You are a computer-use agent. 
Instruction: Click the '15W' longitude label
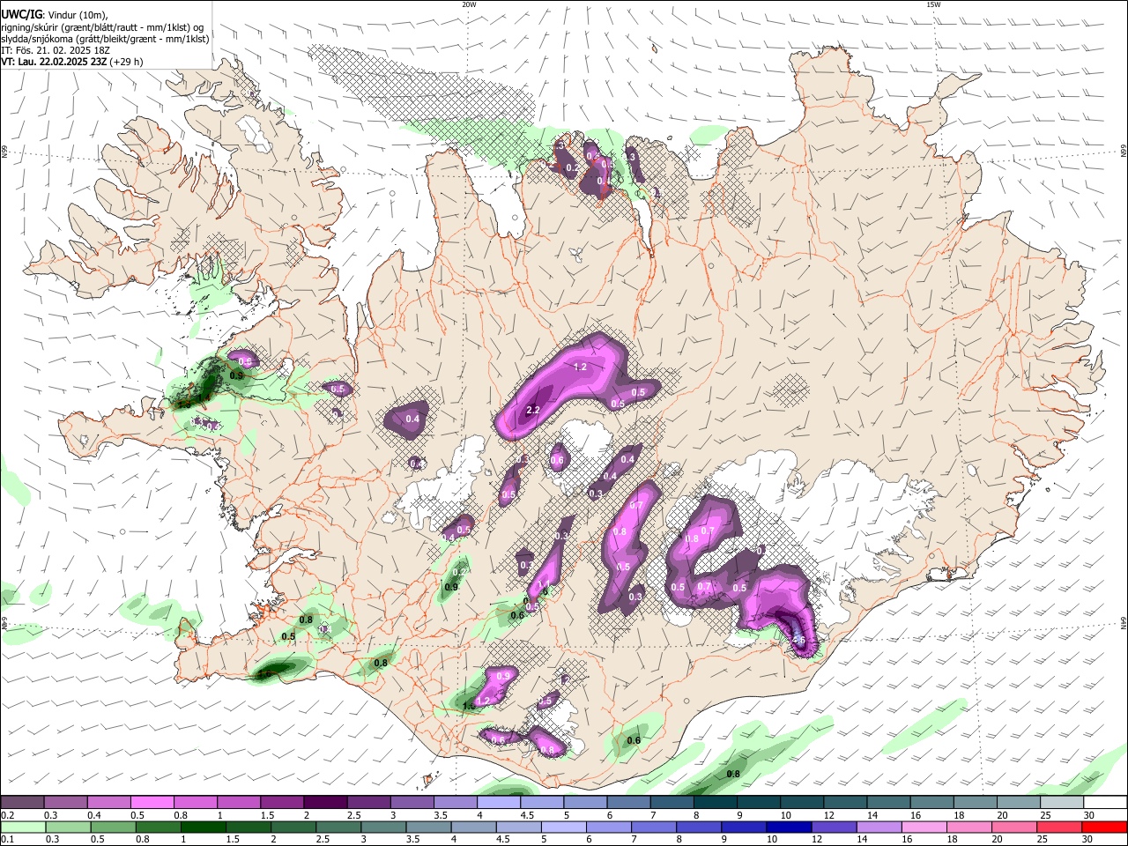933,4
